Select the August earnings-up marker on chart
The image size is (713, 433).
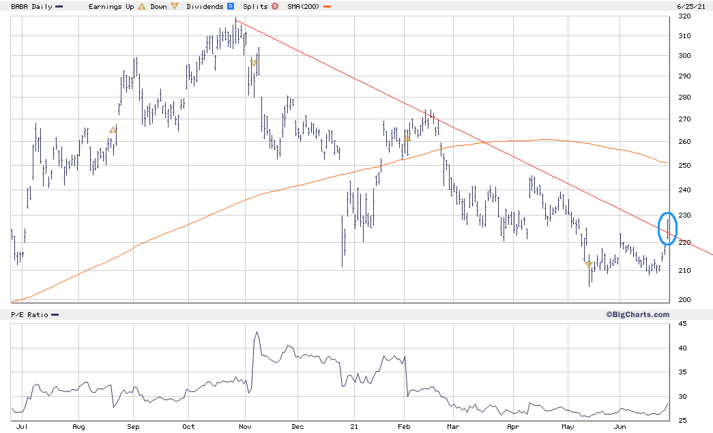(x=113, y=130)
